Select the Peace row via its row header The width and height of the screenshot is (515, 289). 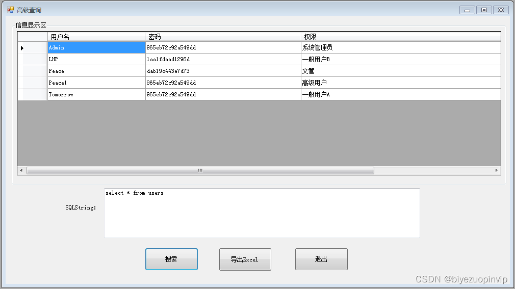click(x=33, y=71)
